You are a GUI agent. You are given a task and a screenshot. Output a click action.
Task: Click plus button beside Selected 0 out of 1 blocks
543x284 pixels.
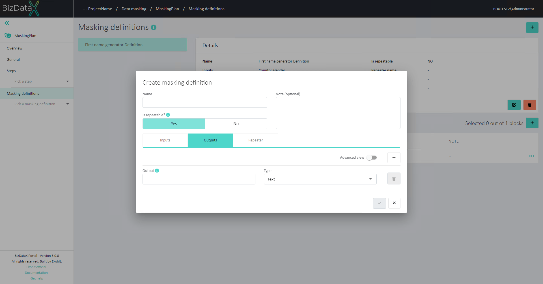click(x=532, y=123)
